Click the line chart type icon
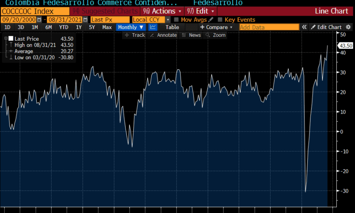355x213 pixels. (153, 27)
